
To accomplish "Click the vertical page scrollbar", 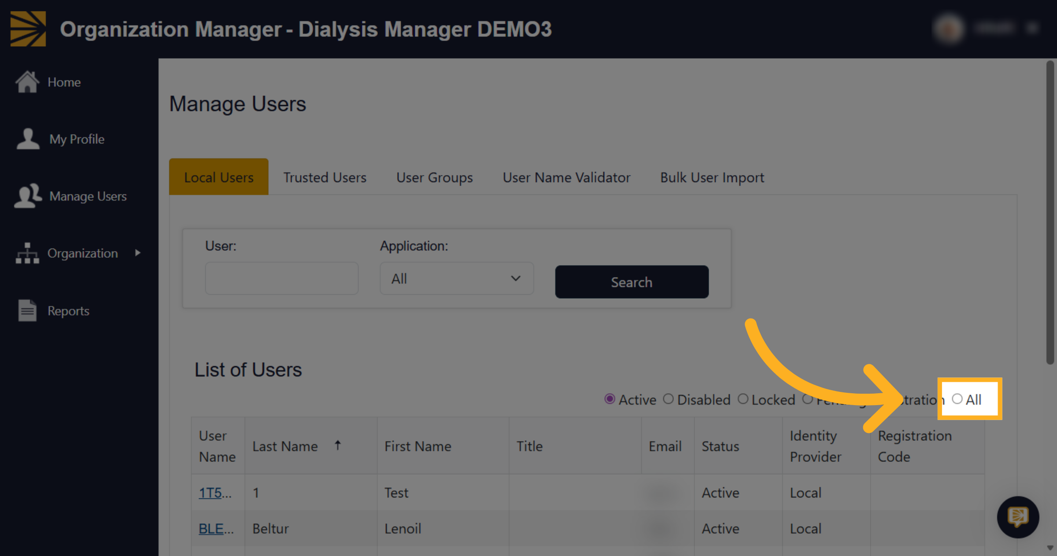I will click(x=1050, y=212).
